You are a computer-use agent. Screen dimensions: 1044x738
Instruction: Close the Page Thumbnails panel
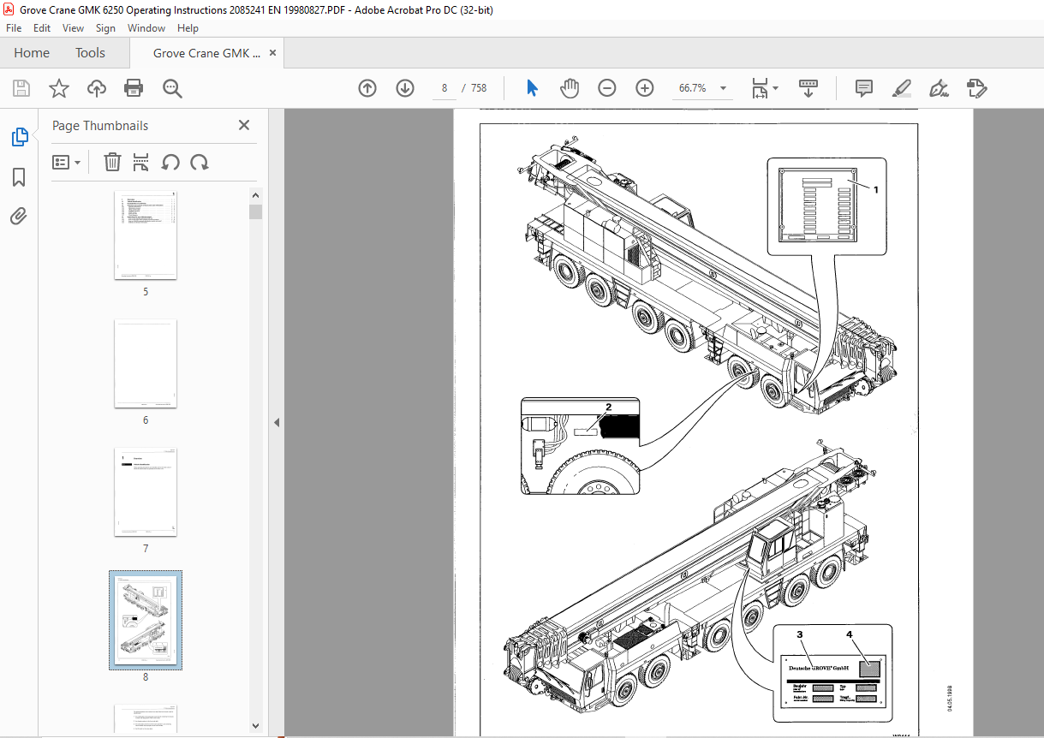[x=244, y=125]
